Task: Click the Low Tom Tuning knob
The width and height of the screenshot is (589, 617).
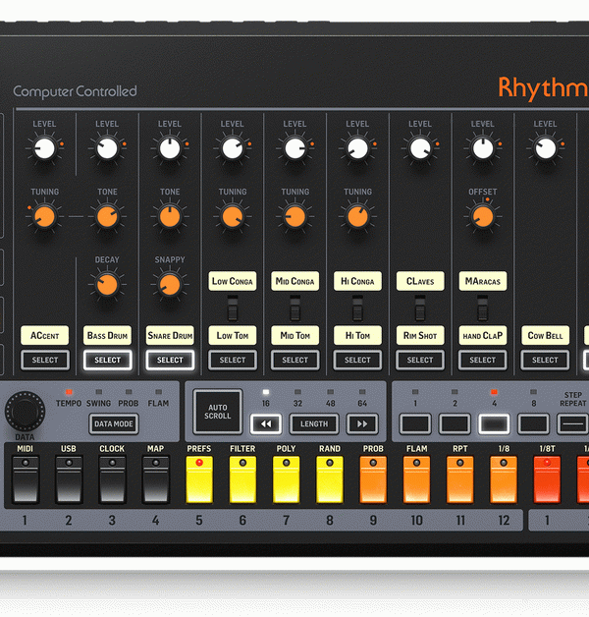Action: 233,217
